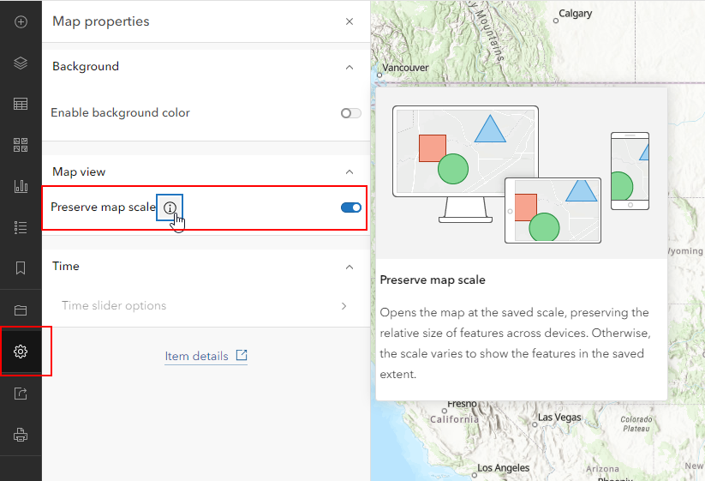This screenshot has width=705, height=481.
Task: Collapse the Background section
Action: coord(349,67)
